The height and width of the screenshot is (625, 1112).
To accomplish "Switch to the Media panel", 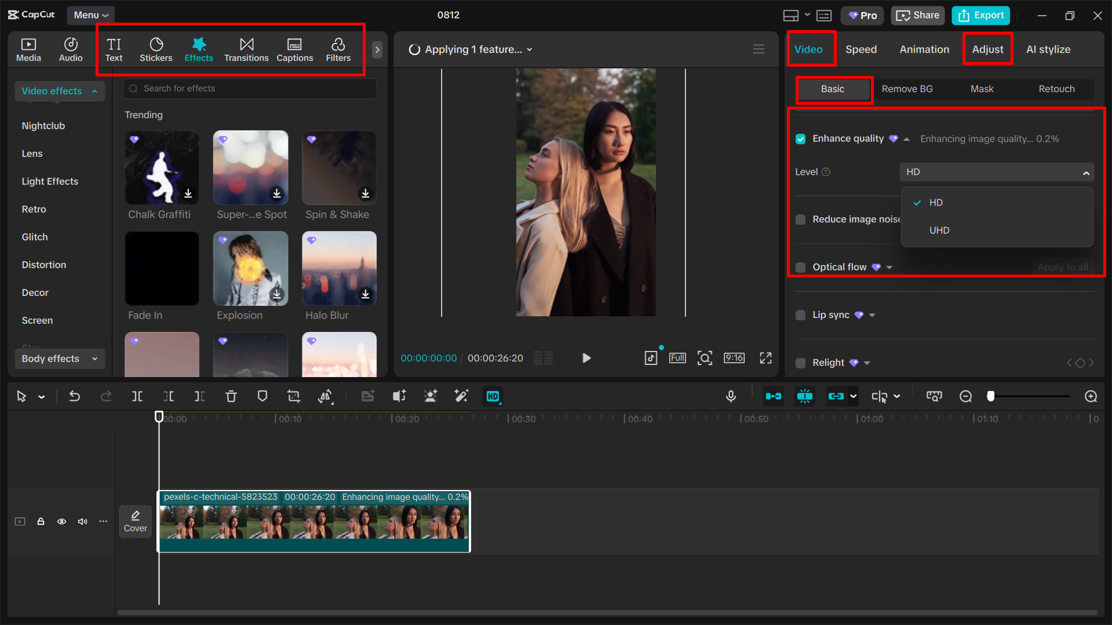I will pyautogui.click(x=28, y=49).
